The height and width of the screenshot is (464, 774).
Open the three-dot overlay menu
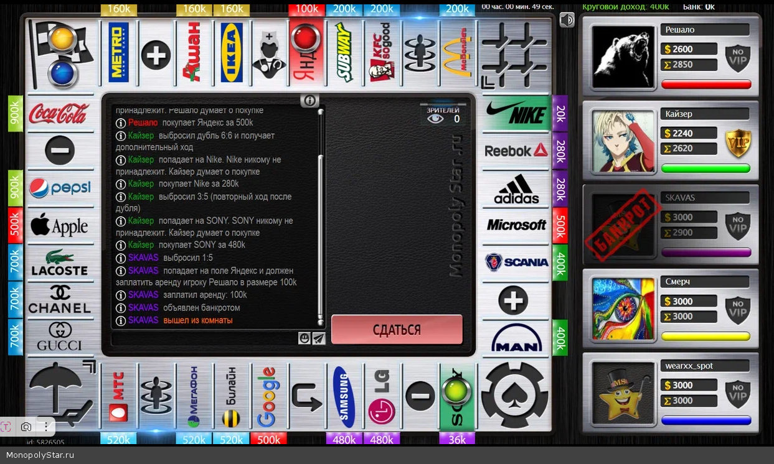(x=45, y=427)
